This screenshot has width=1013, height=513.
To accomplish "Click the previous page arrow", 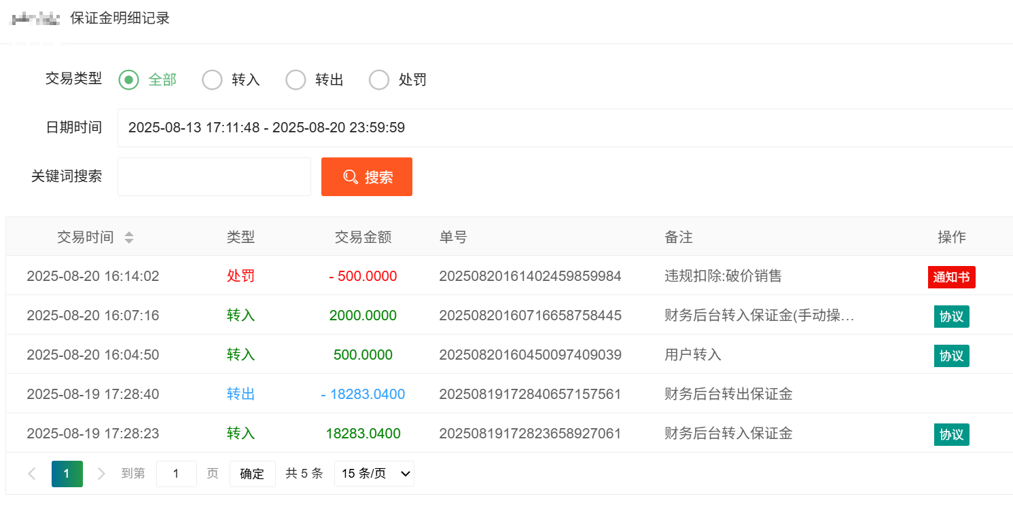I will pos(32,474).
